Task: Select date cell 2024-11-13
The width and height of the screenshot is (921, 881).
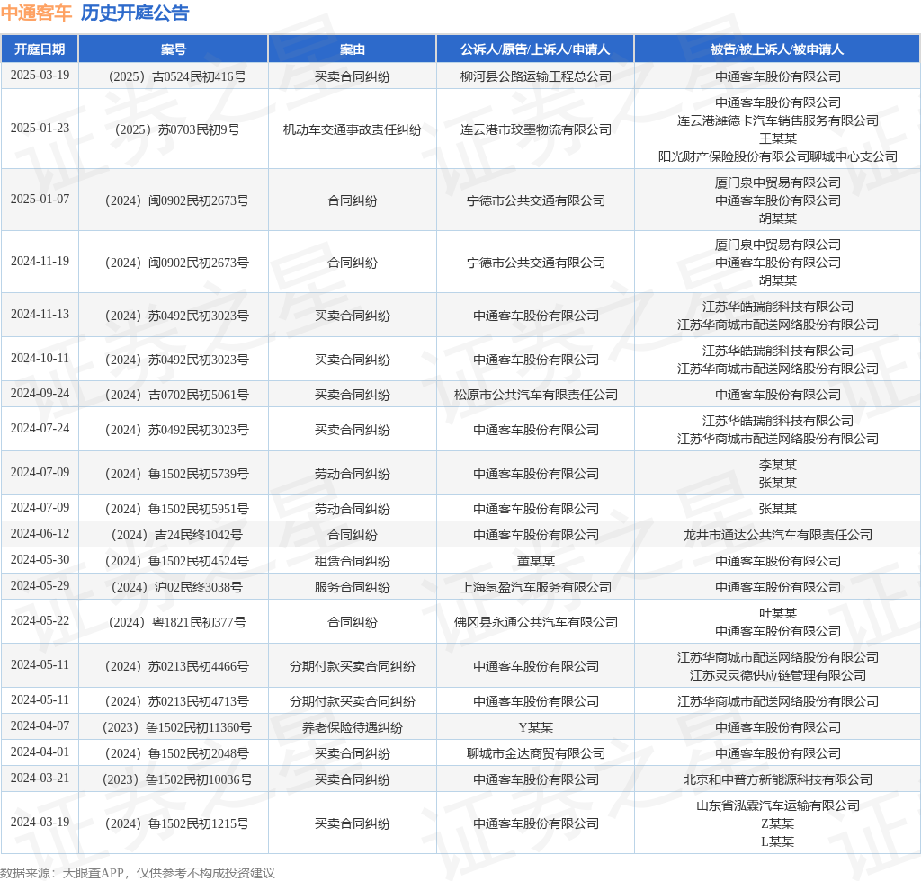Action: [x=40, y=314]
